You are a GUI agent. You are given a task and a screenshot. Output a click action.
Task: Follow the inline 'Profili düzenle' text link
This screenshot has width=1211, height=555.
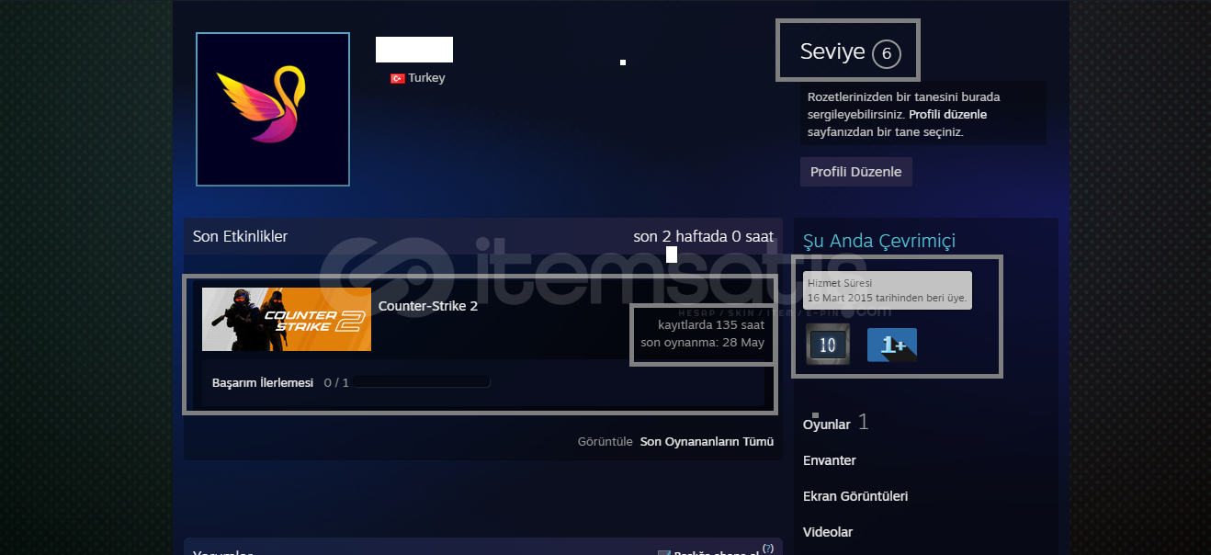coord(947,115)
